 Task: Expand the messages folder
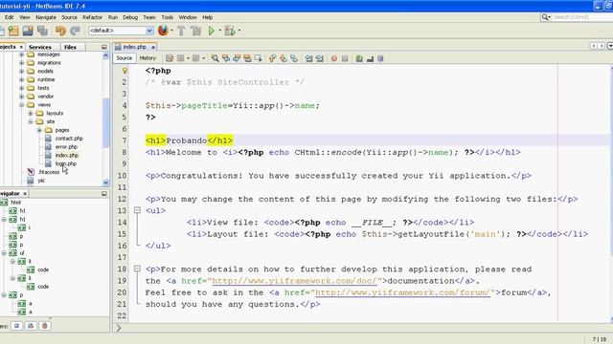pyautogui.click(x=21, y=54)
